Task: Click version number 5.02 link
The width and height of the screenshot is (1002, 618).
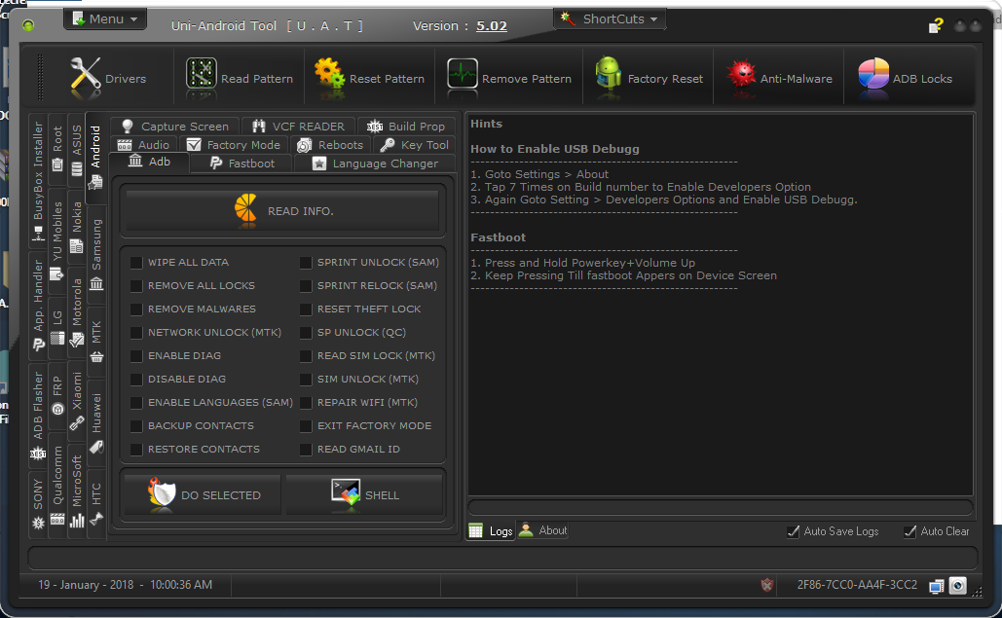Action: pos(492,26)
